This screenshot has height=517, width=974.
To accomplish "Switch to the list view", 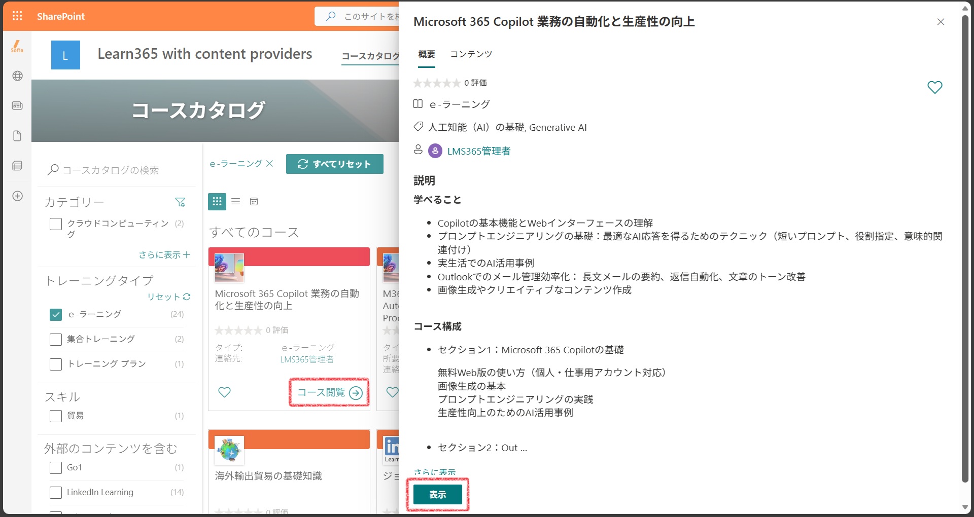I will pos(236,202).
